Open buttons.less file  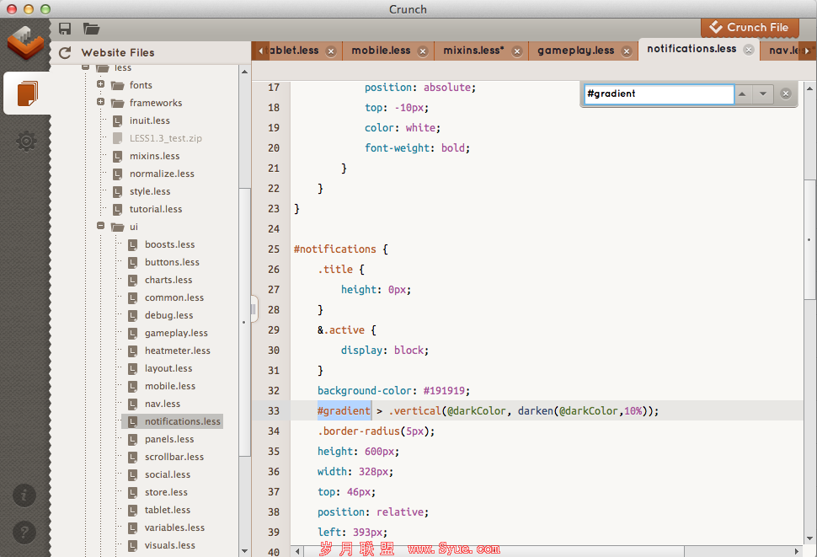(x=172, y=263)
